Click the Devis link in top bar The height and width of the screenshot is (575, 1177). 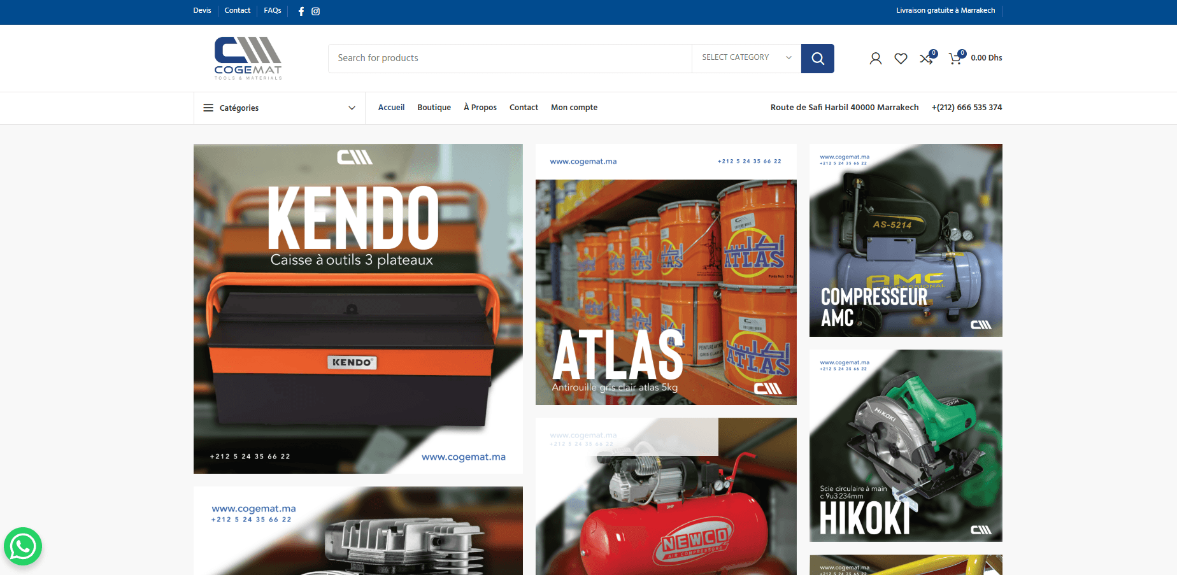pos(202,11)
